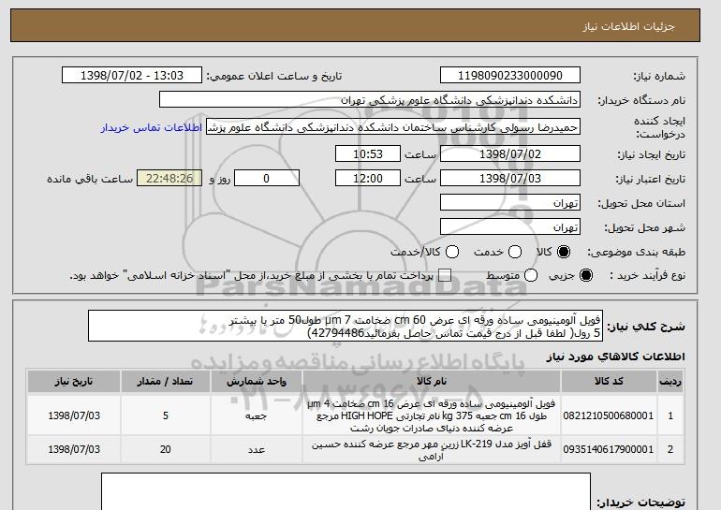This screenshot has width=721, height=510.
Task: Click the buyer notes text area
Action: [x=346, y=491]
